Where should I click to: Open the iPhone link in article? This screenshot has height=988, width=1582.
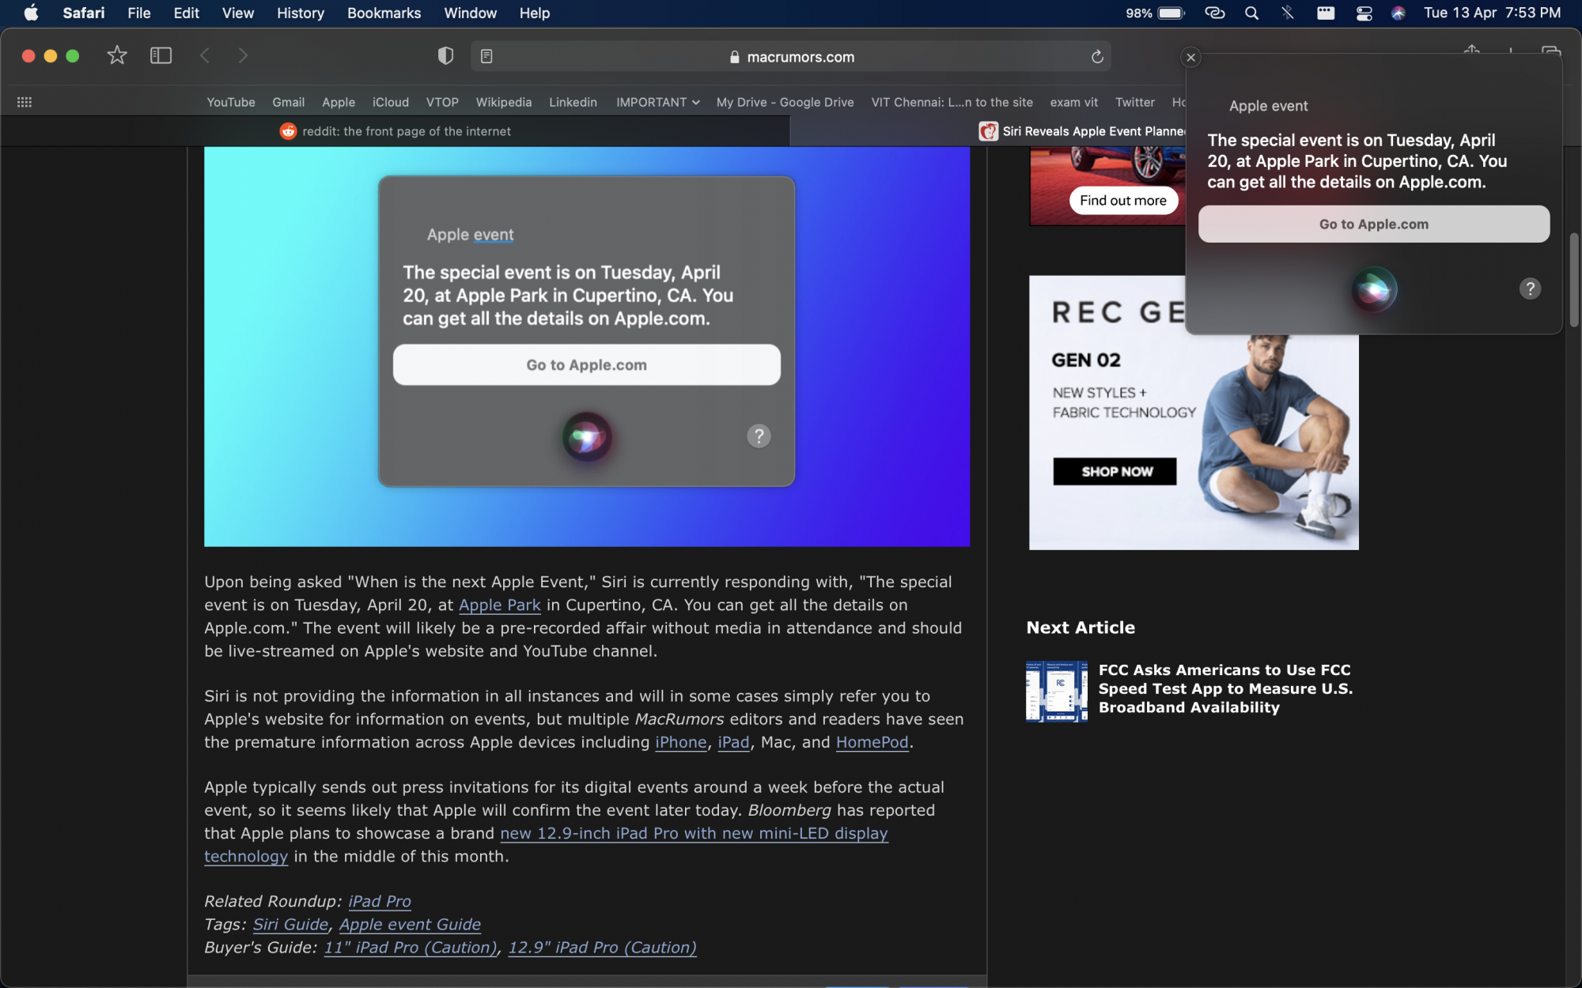click(681, 743)
